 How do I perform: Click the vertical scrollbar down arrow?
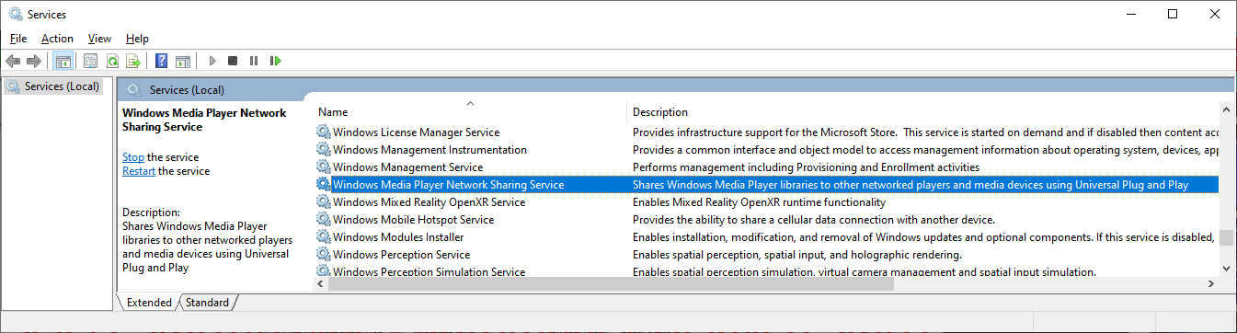pos(1226,269)
